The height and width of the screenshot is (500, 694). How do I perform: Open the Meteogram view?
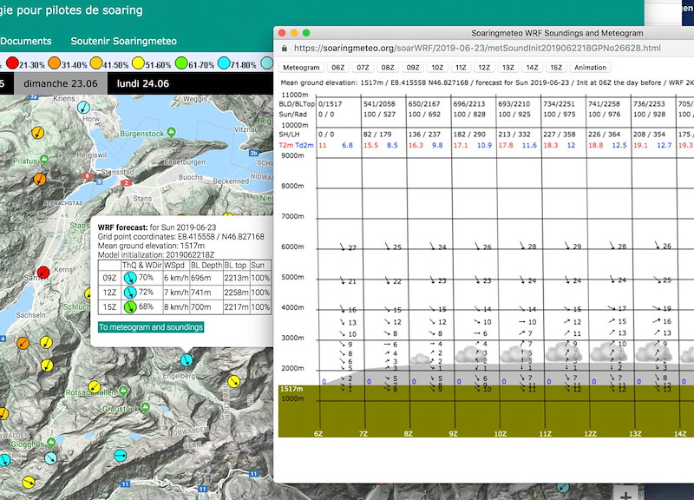301,68
